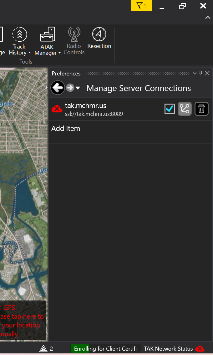213x355 pixels.
Task: Click the Preferences panel title
Action: (66, 73)
